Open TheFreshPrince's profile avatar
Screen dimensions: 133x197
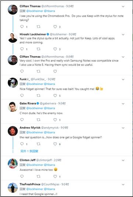[x=13, y=188]
